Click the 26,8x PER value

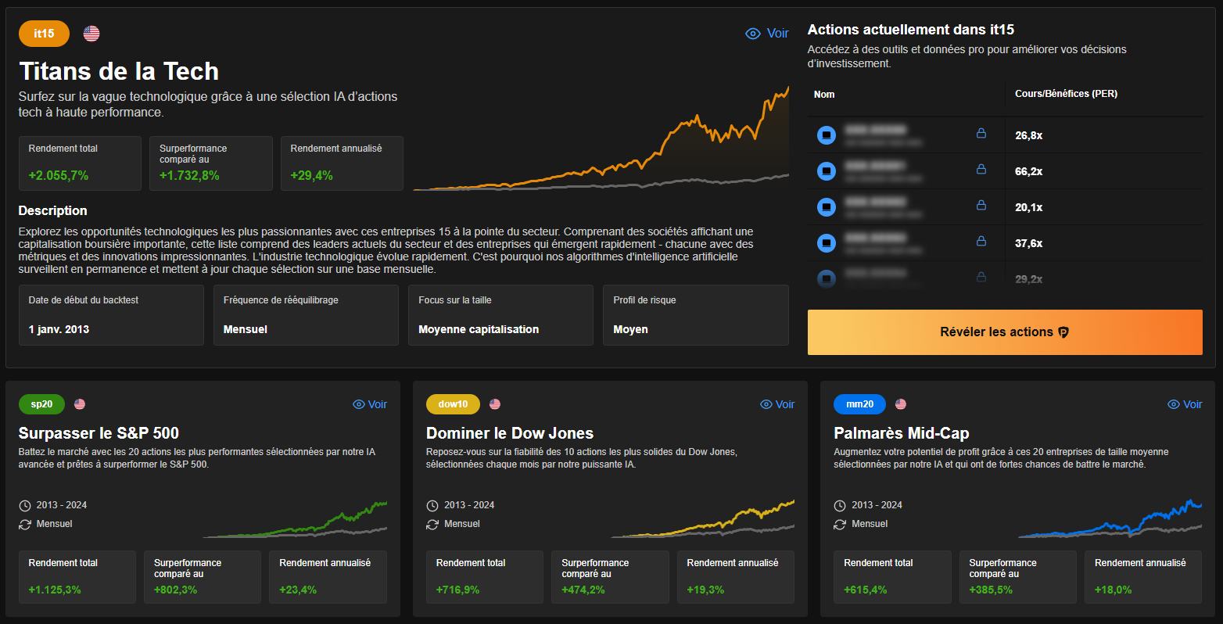click(1029, 135)
